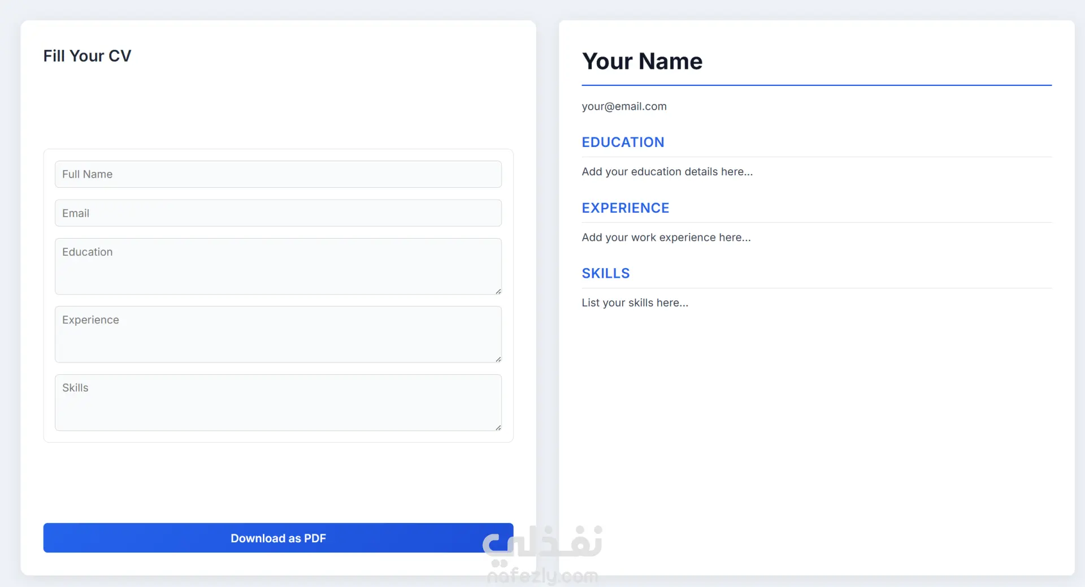Image resolution: width=1085 pixels, height=587 pixels.
Task: Click the Skills textarea resize handle
Action: click(498, 428)
